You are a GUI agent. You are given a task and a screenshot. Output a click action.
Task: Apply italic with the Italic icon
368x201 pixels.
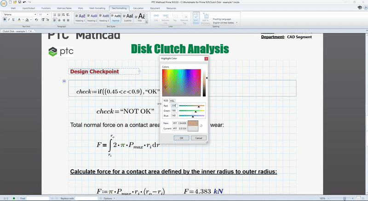(x=9, y=20)
